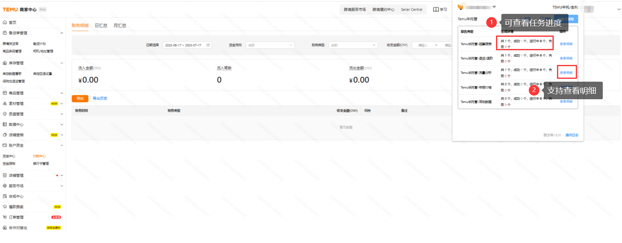Expand the 数据中心 section chevron
Image resolution: width=622 pixels, height=243 pixels.
coord(62,124)
